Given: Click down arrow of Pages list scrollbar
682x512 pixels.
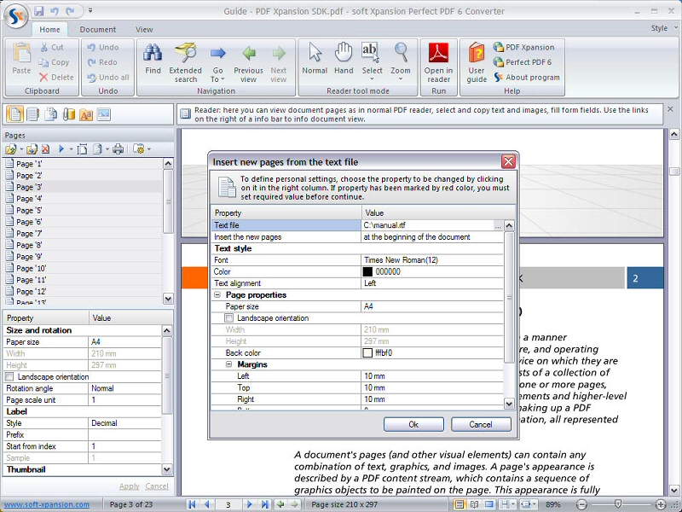Looking at the screenshot, I should click(168, 299).
